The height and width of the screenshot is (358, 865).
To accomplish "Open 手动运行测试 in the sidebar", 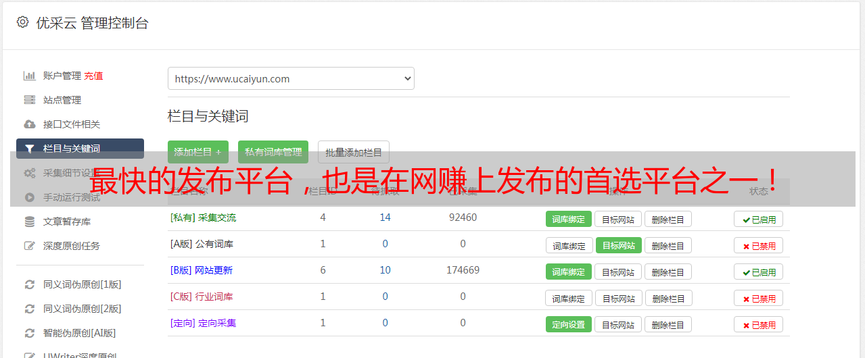I will [x=72, y=197].
